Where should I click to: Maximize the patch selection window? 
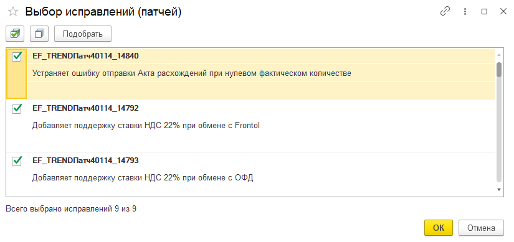click(484, 12)
